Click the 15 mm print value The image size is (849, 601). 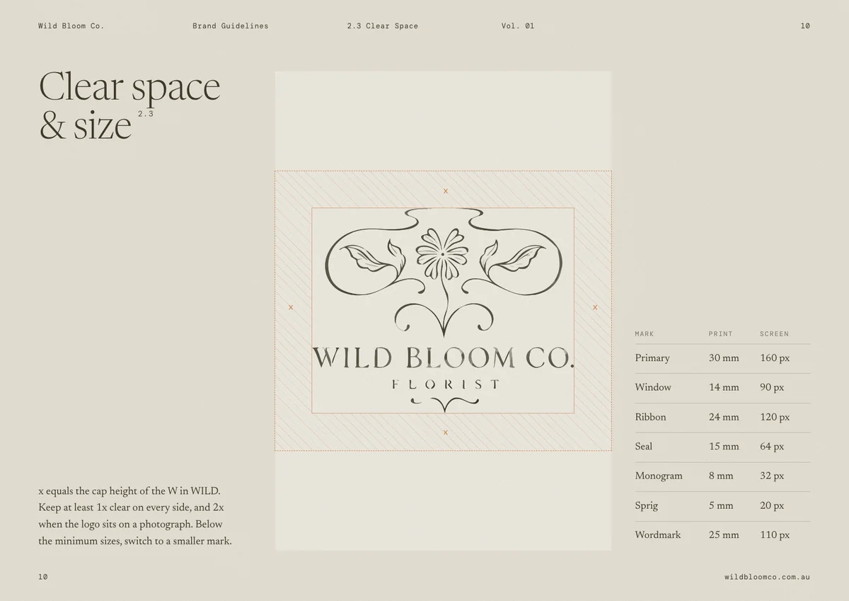[x=724, y=447]
